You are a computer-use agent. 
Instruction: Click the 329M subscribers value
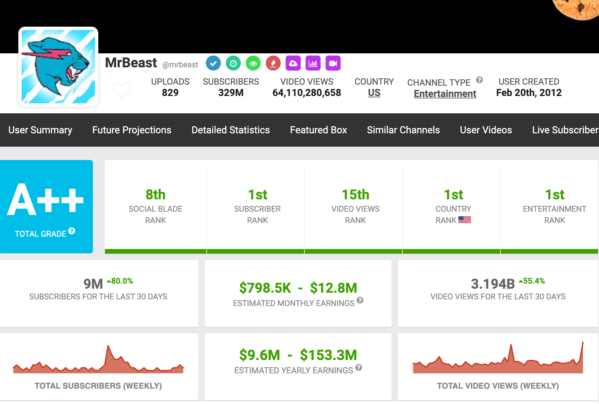coord(231,93)
